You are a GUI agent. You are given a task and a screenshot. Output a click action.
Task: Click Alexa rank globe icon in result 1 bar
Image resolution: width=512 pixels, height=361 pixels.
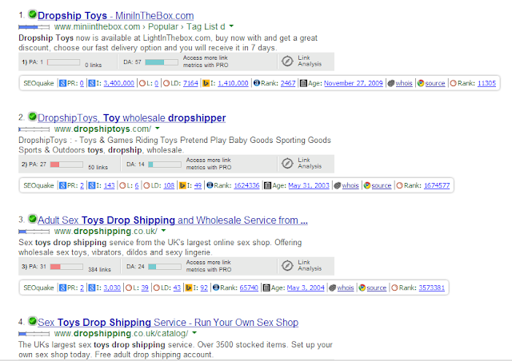[257, 83]
